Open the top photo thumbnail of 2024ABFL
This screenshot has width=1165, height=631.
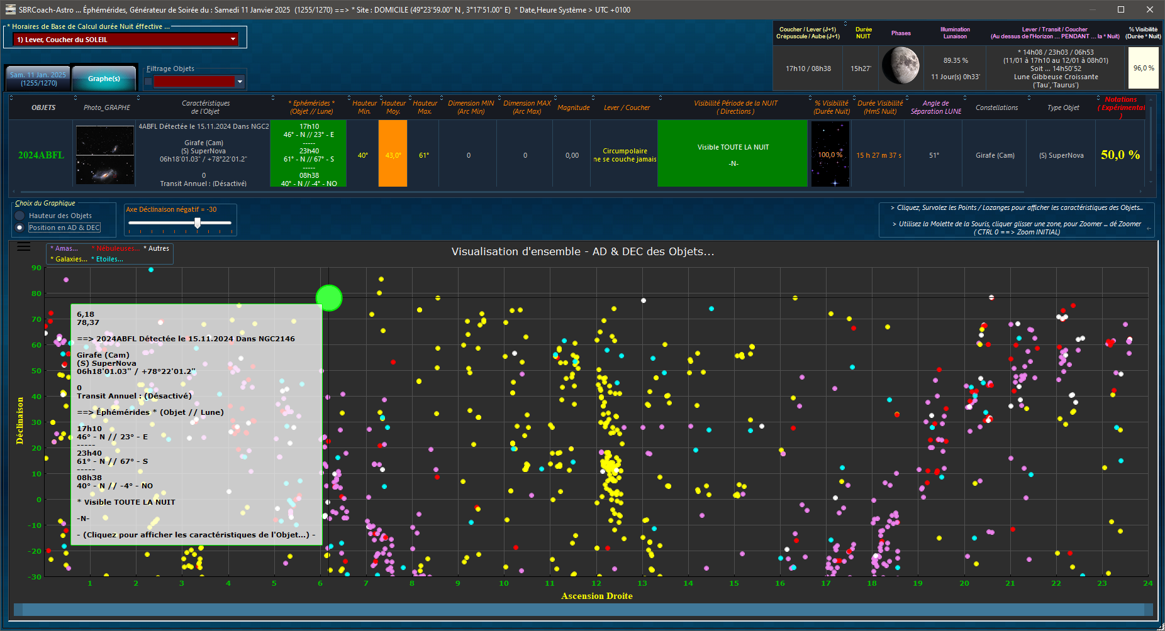click(105, 140)
